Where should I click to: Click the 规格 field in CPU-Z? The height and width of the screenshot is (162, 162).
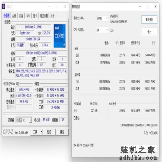tap(41, 53)
